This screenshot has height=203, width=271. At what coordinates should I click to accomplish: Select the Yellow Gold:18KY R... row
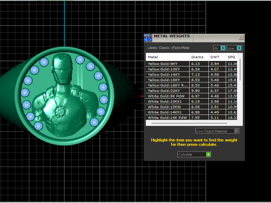click(191, 85)
